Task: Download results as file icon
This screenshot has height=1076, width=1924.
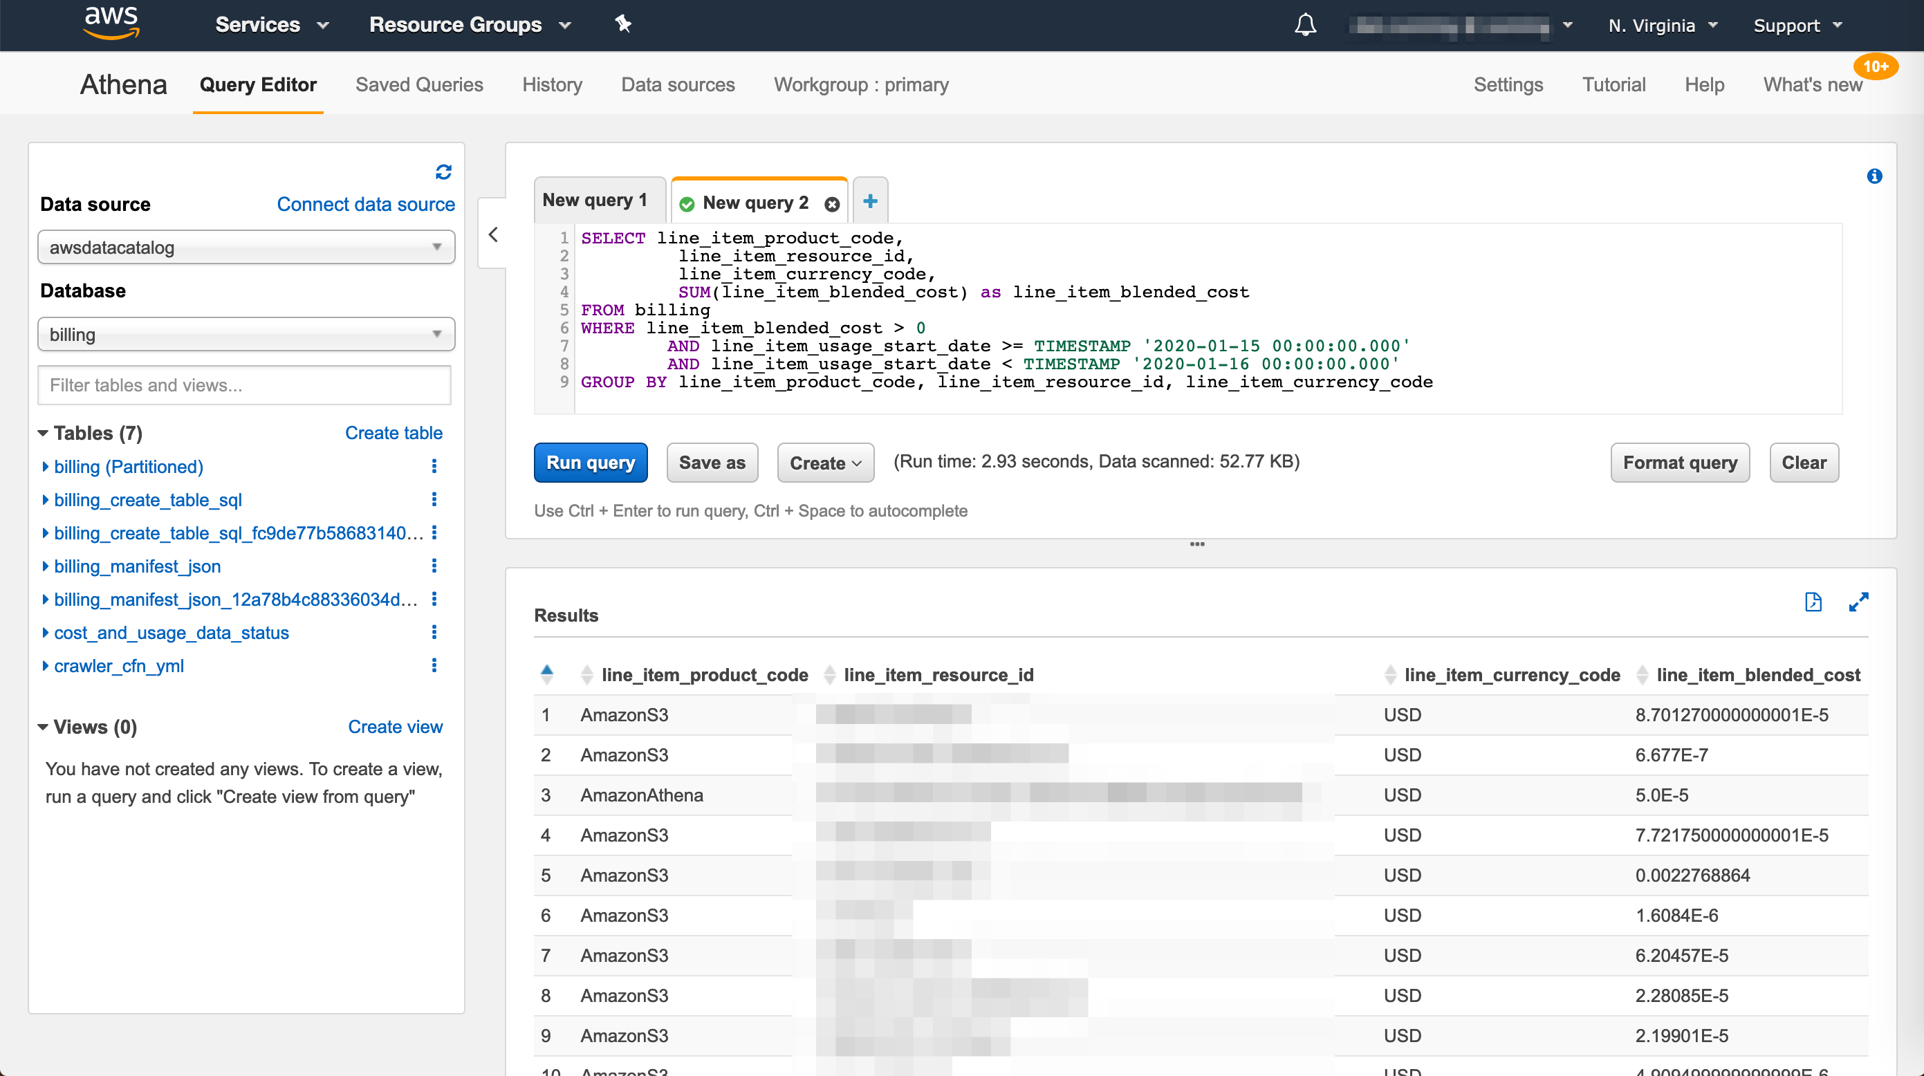Action: [1813, 602]
